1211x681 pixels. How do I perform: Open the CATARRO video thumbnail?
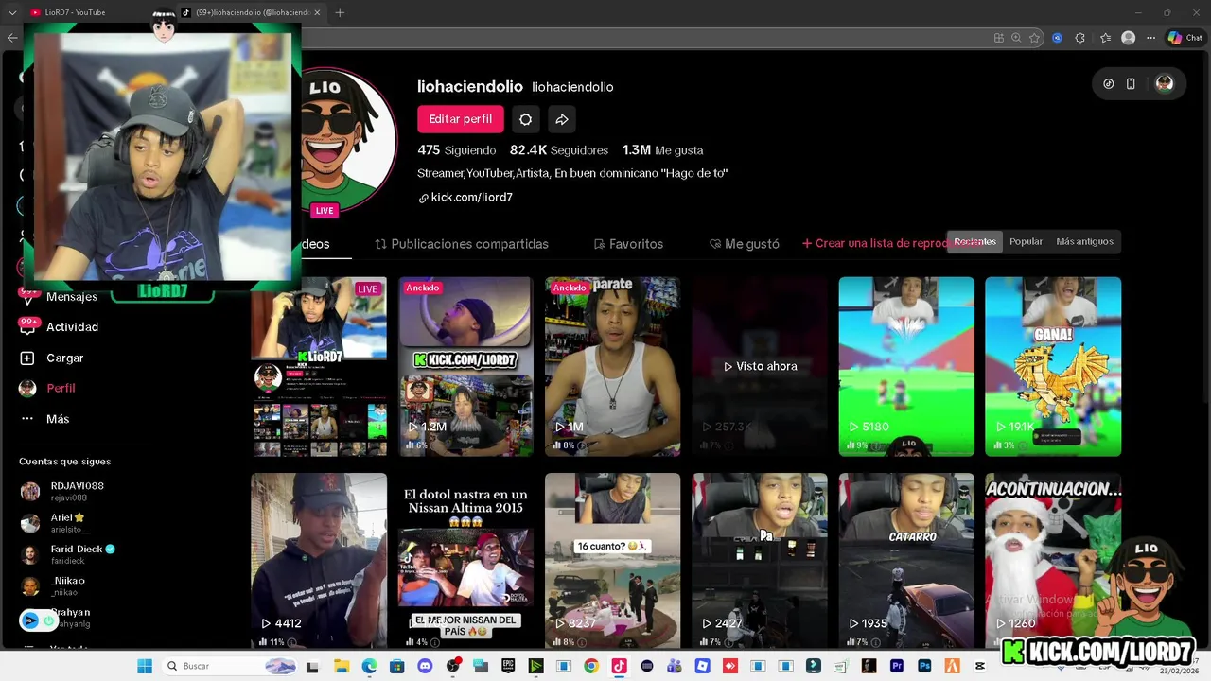click(x=906, y=561)
